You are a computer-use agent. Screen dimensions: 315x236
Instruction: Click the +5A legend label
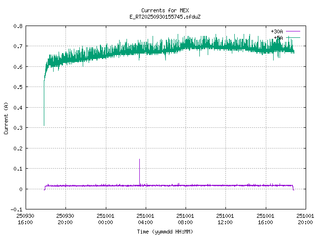click(x=278, y=37)
